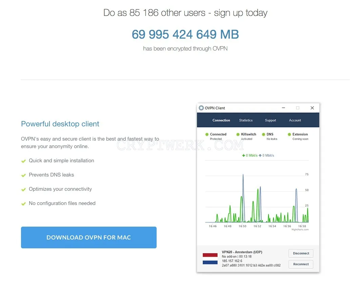
Task: Open the Connection tab
Action: [x=221, y=120]
